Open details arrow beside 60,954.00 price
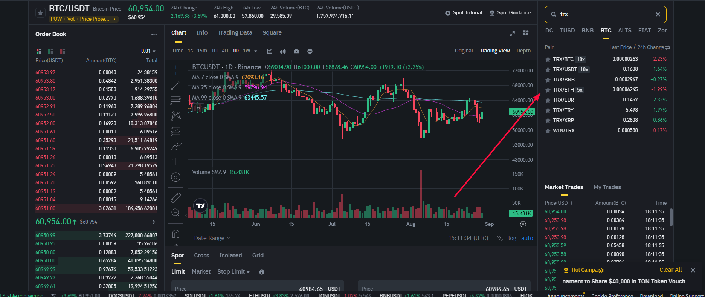This screenshot has width=705, height=297. coord(154,222)
